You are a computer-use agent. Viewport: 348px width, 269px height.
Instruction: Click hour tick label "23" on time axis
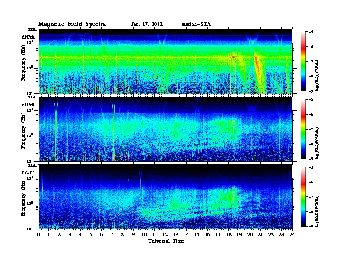(x=281, y=234)
